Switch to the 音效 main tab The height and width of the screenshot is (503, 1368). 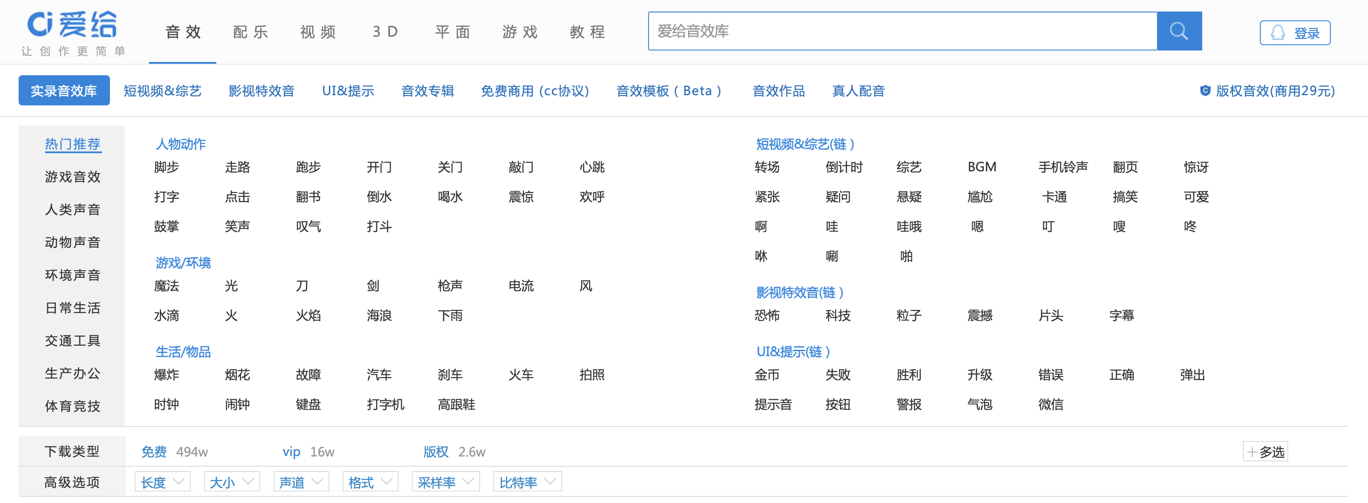pyautogui.click(x=183, y=32)
